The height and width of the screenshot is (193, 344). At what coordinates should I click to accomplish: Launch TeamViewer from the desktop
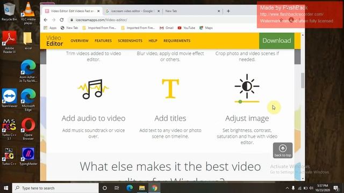9,98
